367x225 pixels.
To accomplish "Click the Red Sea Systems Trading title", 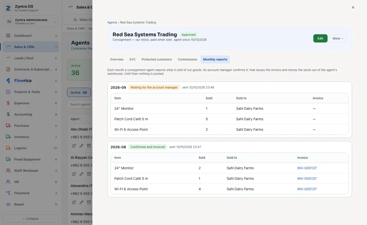I will point(145,34).
